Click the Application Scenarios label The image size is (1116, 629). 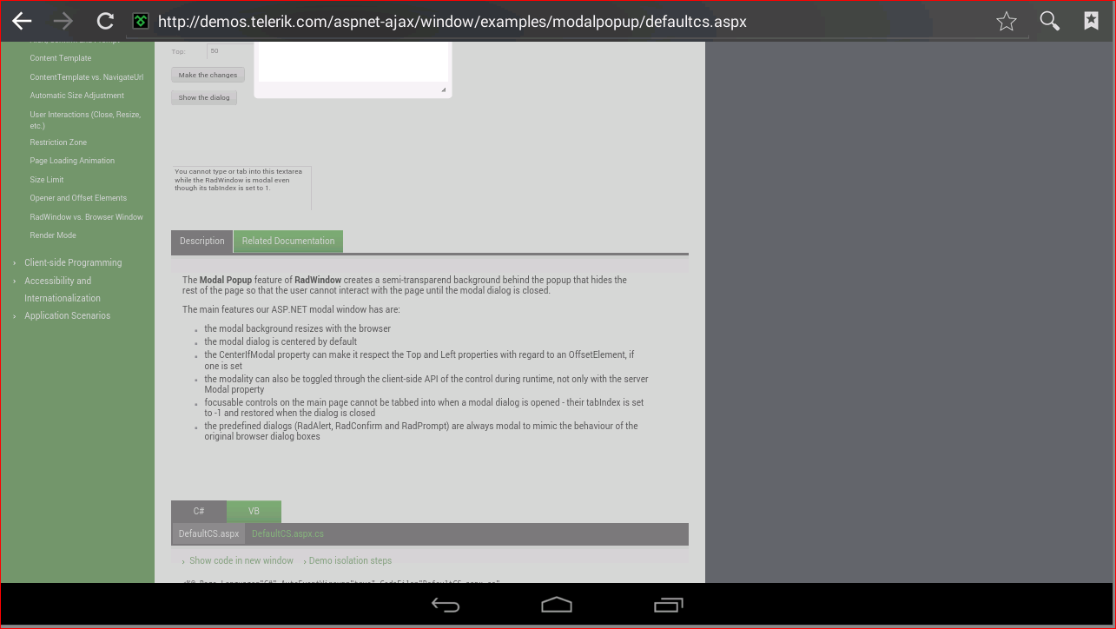(68, 316)
